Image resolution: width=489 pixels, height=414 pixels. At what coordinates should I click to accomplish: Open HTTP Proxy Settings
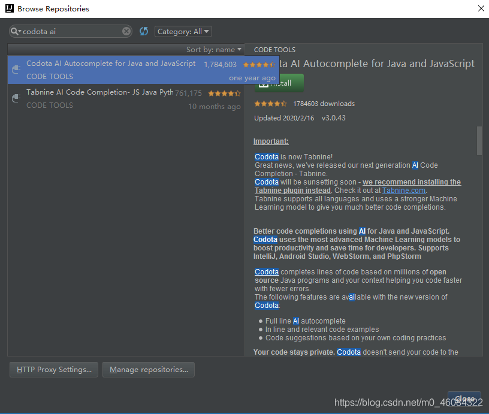(54, 370)
